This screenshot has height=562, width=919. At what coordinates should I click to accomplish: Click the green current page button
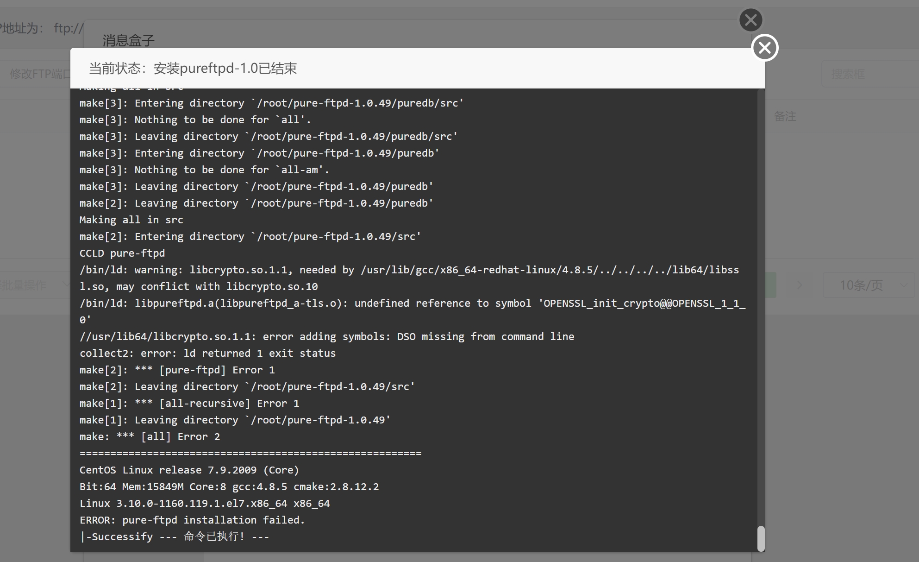coord(770,285)
